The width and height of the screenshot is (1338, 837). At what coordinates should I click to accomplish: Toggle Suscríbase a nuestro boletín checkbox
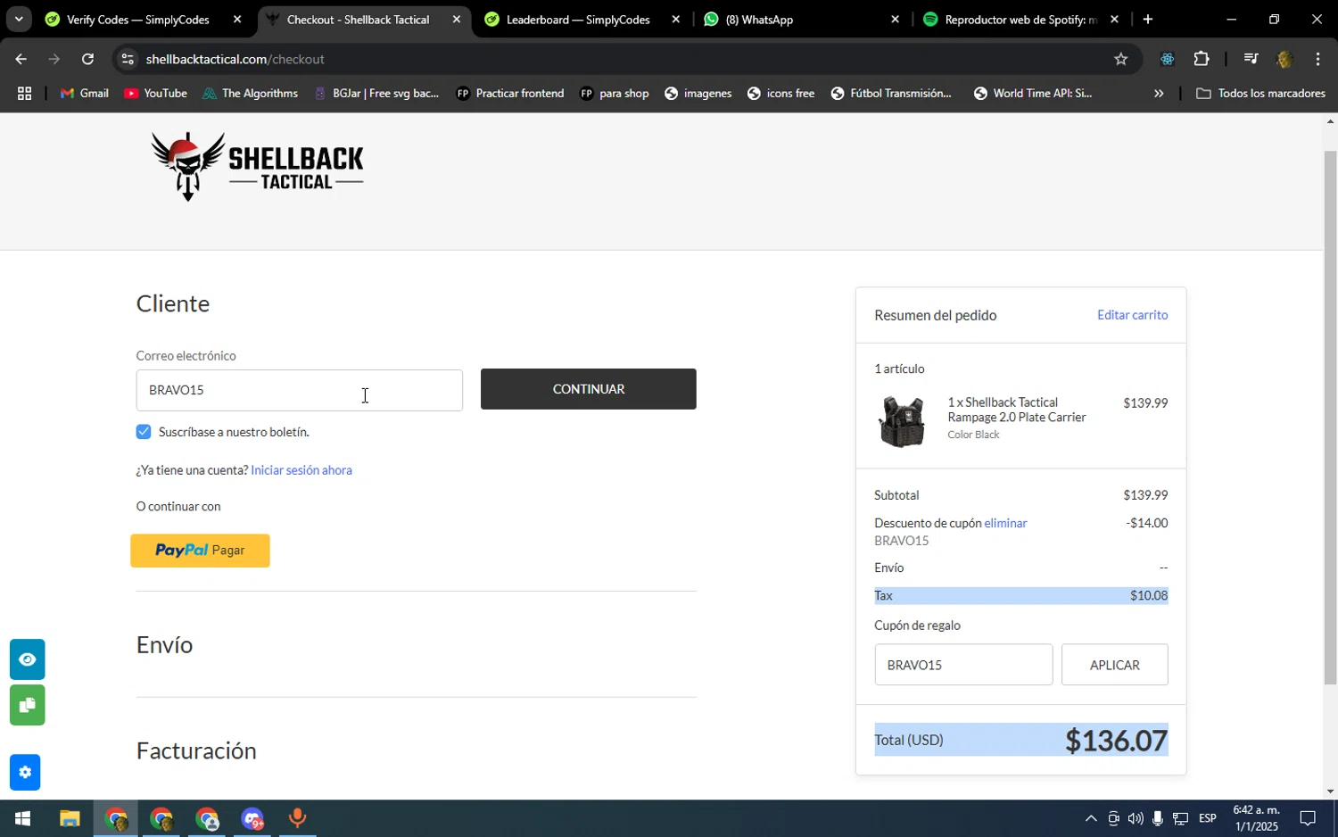[144, 432]
